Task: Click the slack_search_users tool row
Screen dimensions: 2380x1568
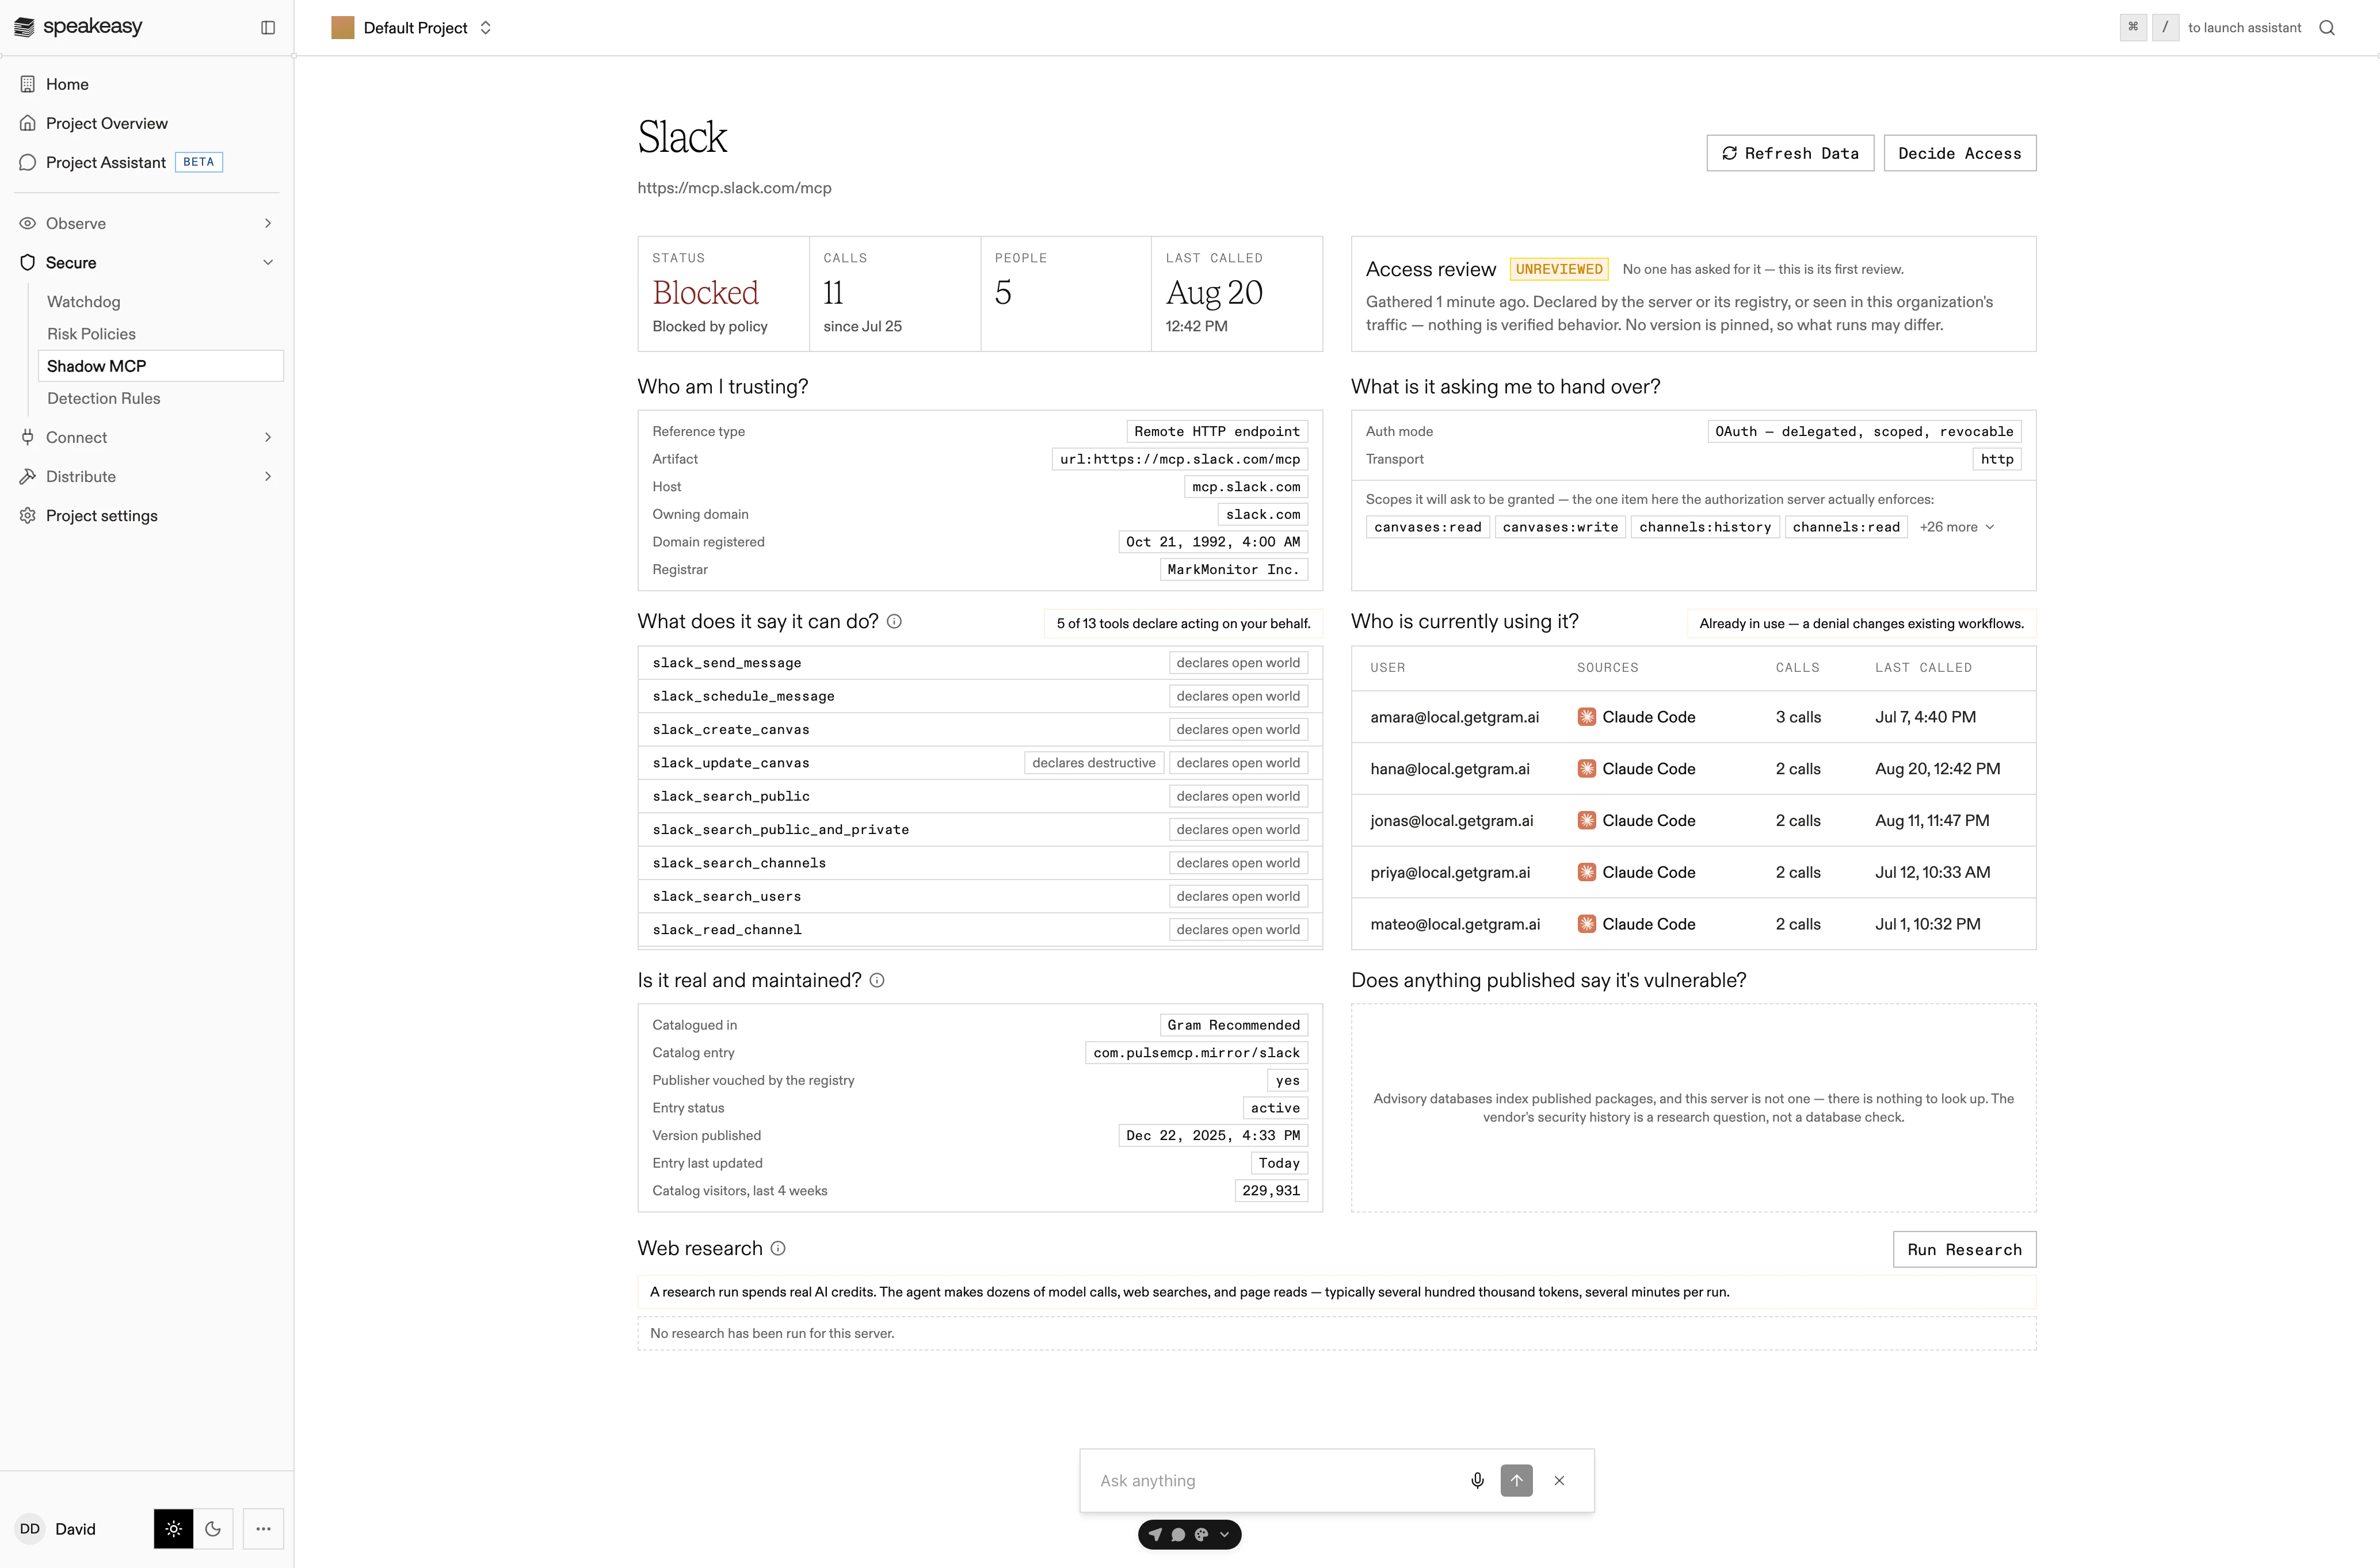Action: pyautogui.click(x=979, y=896)
